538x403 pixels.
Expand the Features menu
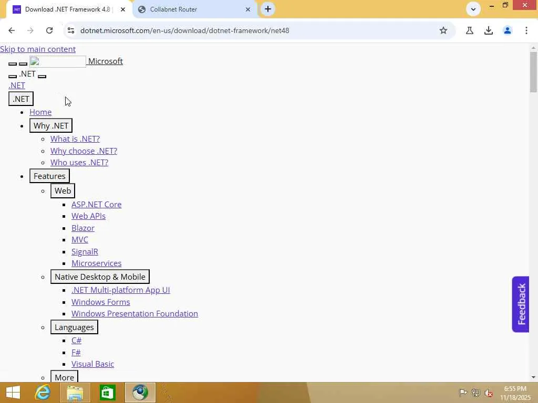point(49,176)
